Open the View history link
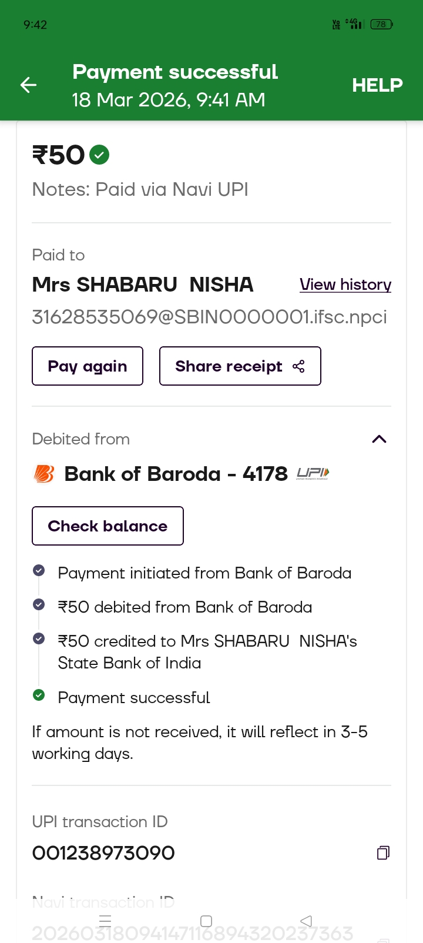423x943 pixels. (345, 285)
